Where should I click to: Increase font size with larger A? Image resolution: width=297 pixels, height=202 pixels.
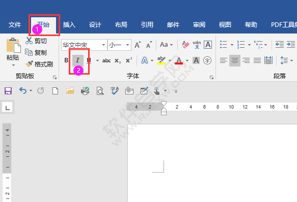[x=138, y=45]
